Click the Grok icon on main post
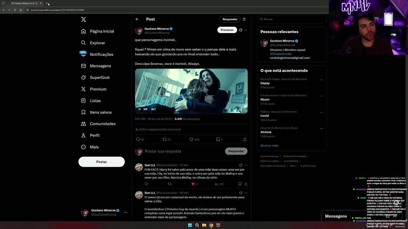Image resolution: width=408 pixels, height=229 pixels. 241,30
